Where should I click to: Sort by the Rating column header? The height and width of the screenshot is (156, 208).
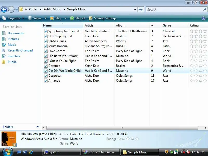point(198,25)
